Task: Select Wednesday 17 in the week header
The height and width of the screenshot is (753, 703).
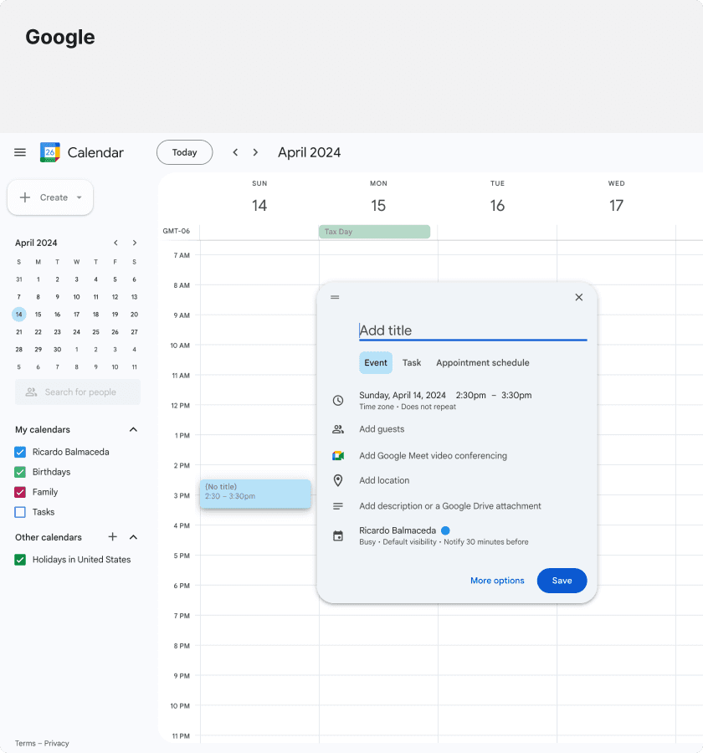Action: [x=617, y=206]
